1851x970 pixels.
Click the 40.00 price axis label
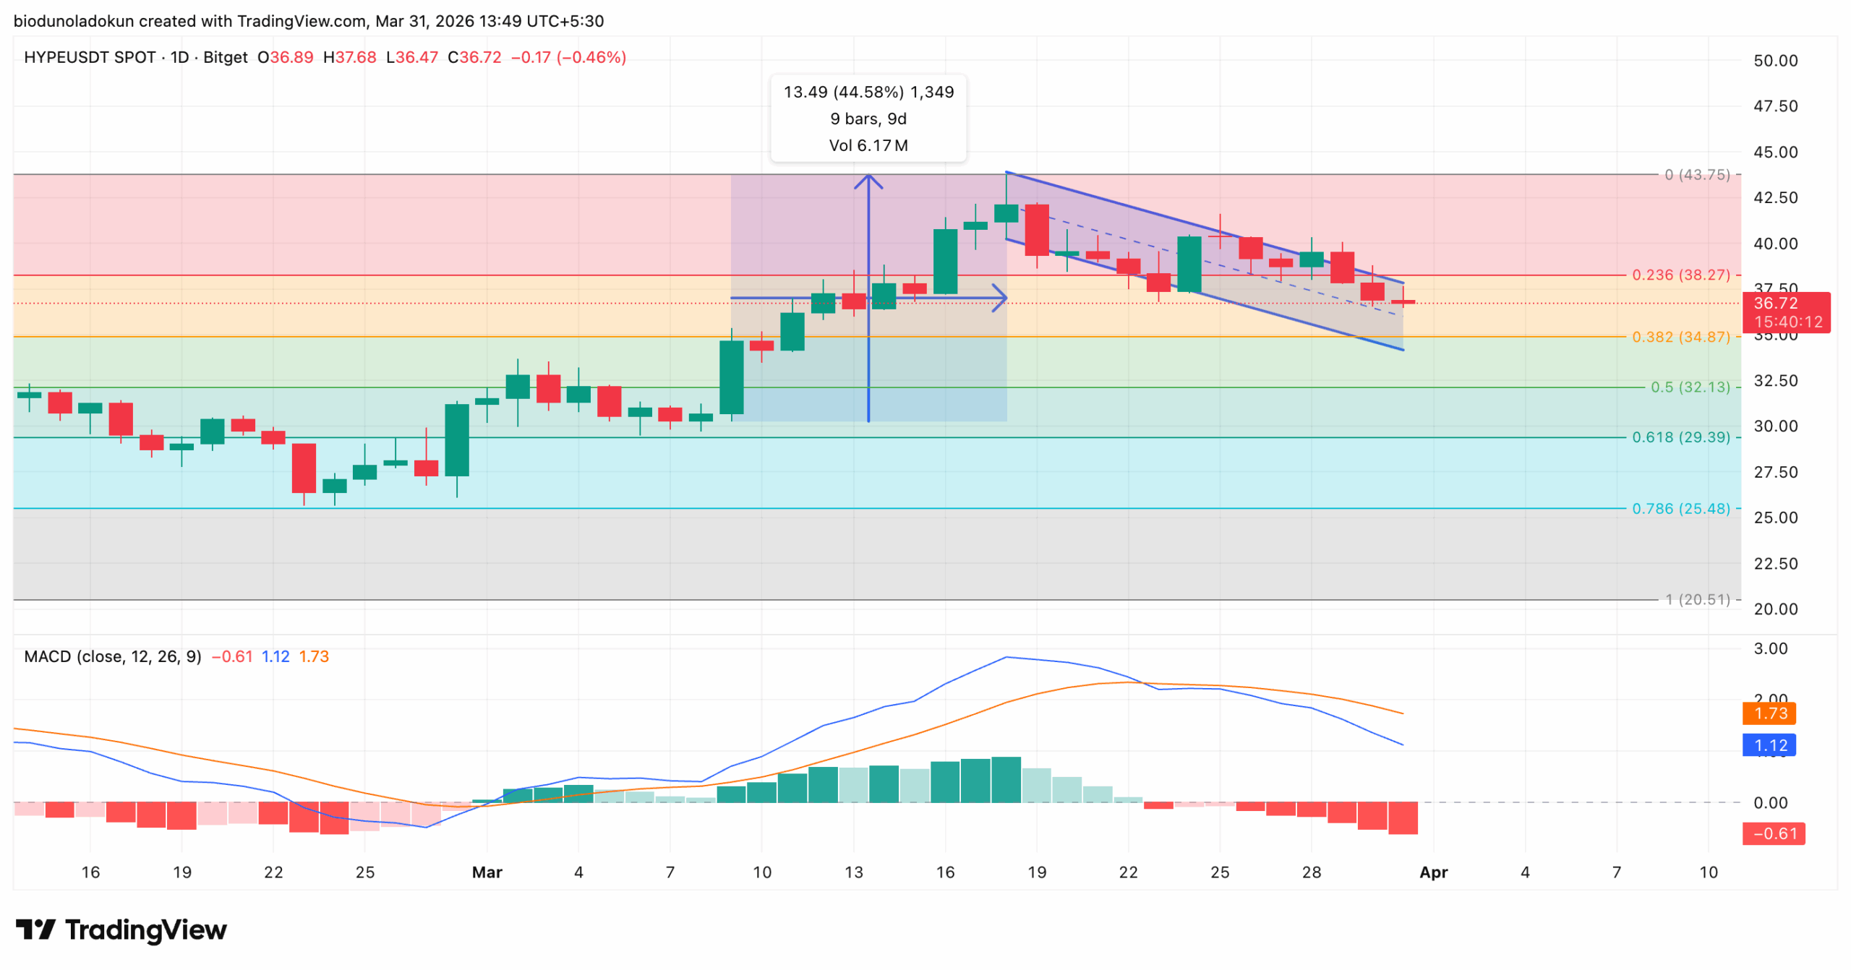pos(1775,244)
